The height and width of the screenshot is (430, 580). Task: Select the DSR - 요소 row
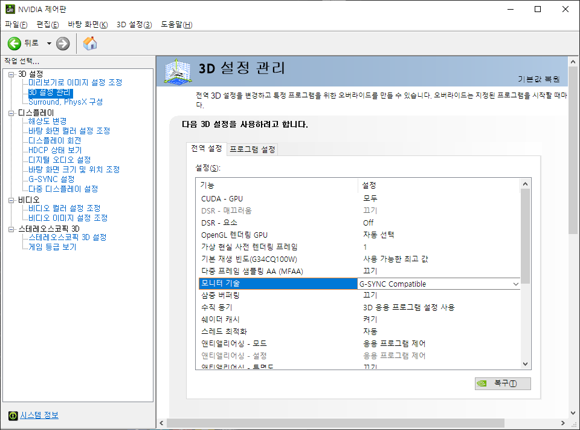tap(359, 223)
